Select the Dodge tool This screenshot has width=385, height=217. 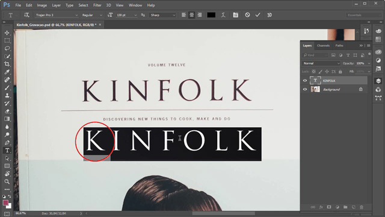7,135
